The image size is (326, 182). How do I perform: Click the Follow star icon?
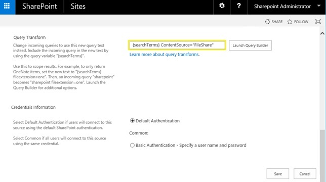(x=290, y=22)
